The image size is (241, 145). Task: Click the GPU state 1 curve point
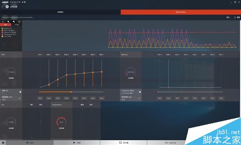(49, 85)
